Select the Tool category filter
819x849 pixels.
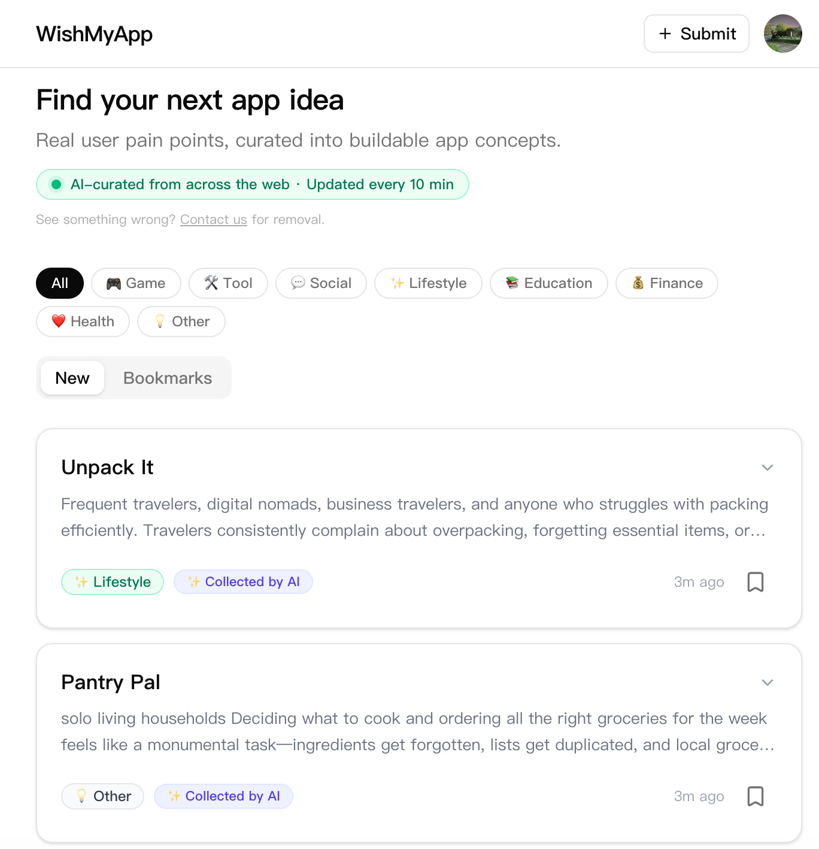(x=227, y=283)
